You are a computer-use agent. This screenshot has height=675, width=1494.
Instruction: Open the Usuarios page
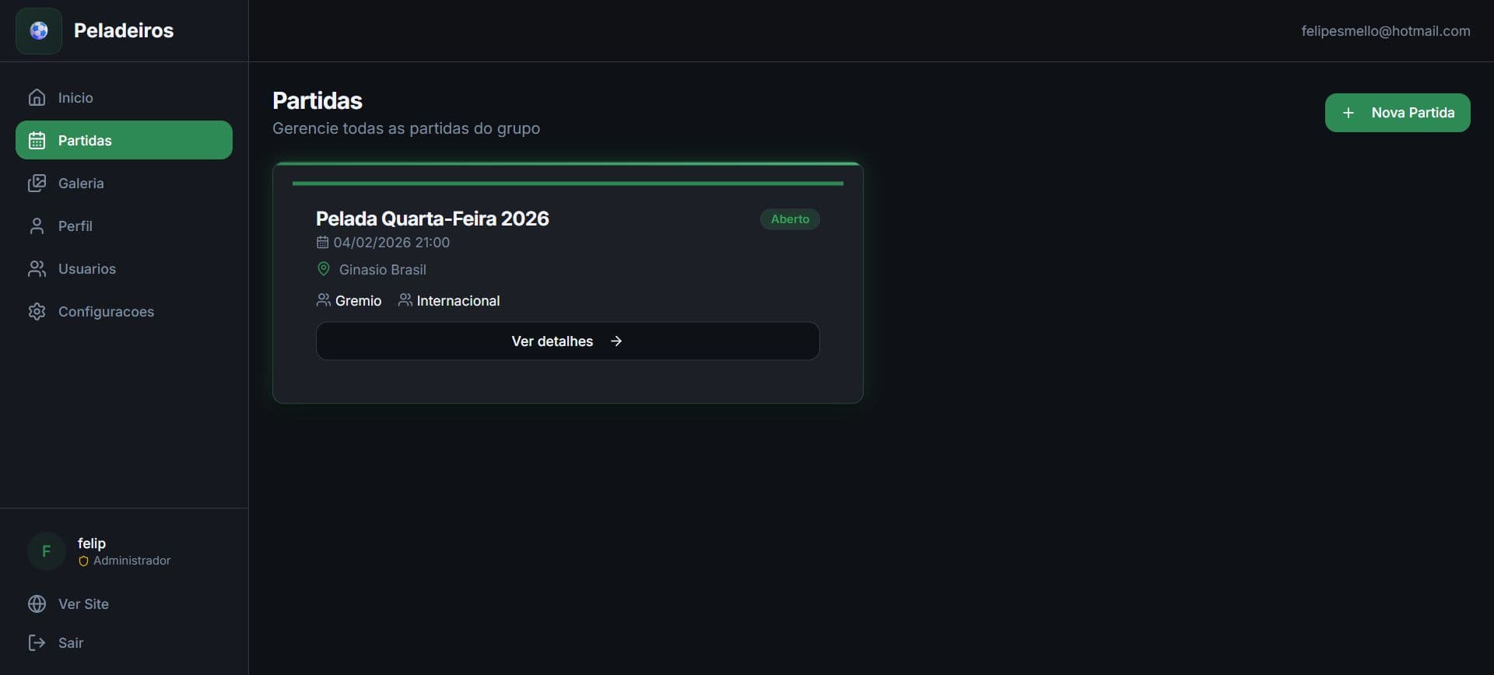coord(86,268)
